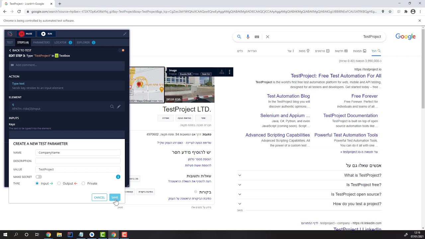Click the magnifier icon to locate element q
The height and width of the screenshot is (239, 425).
(x=112, y=107)
